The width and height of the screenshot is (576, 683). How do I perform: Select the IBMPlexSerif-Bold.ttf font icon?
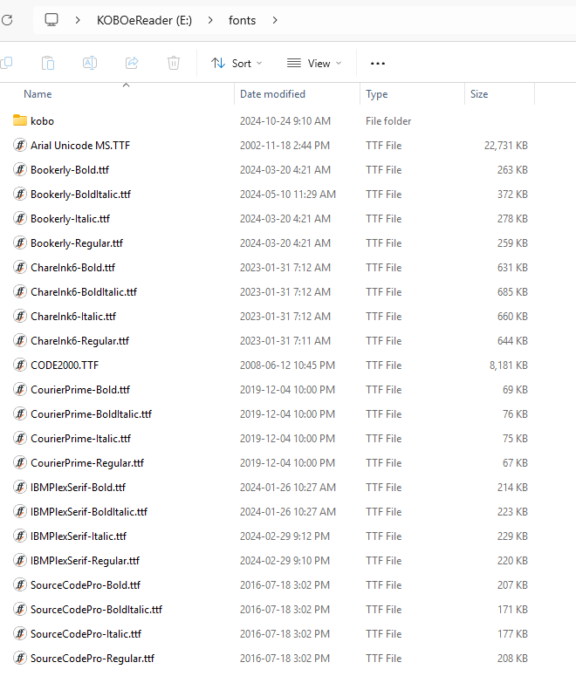[20, 487]
